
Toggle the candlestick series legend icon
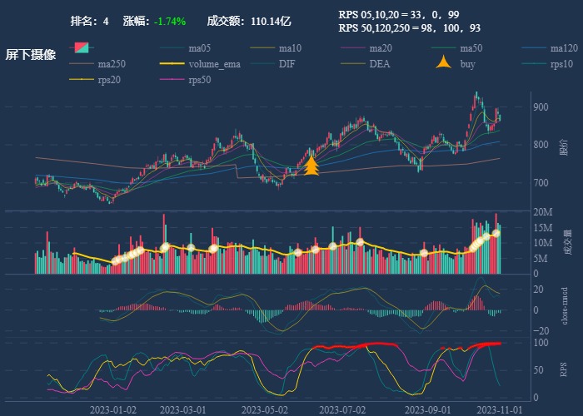click(x=82, y=48)
